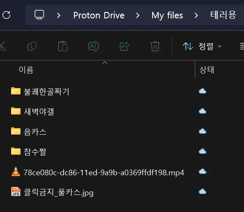Expand the chevron after the monitor icon
This screenshot has width=244, height=212.
click(59, 15)
